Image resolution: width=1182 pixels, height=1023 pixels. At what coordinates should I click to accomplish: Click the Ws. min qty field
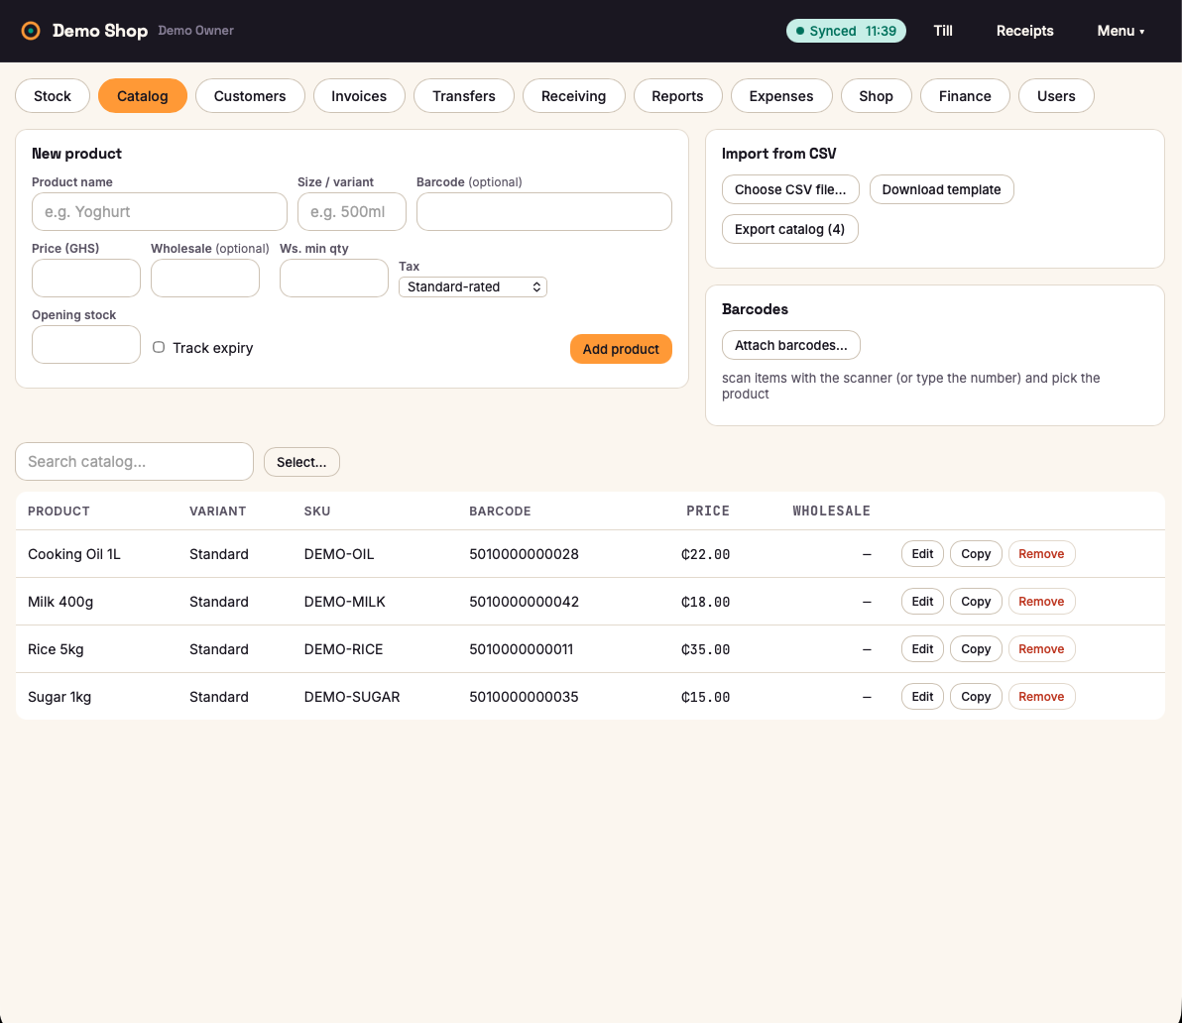click(334, 278)
